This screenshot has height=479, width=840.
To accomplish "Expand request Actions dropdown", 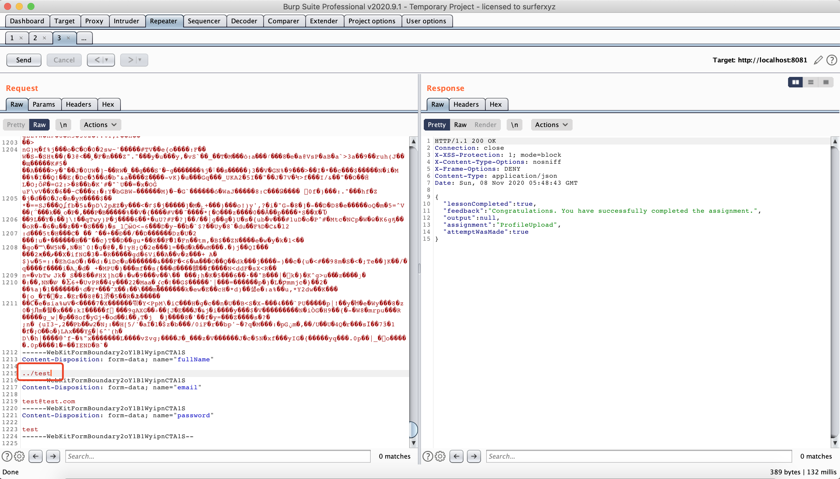I will pyautogui.click(x=100, y=125).
